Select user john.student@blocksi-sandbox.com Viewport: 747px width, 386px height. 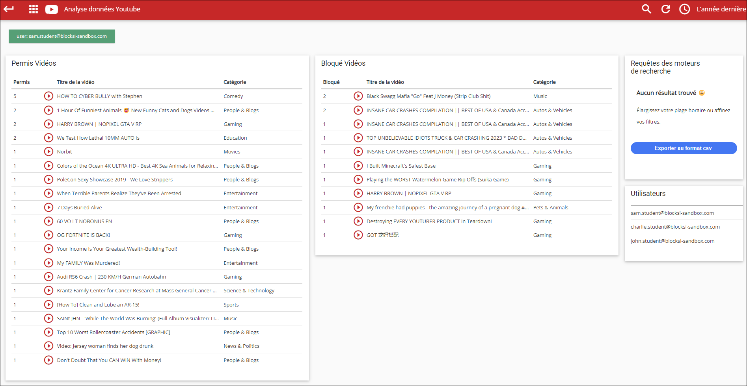point(672,241)
